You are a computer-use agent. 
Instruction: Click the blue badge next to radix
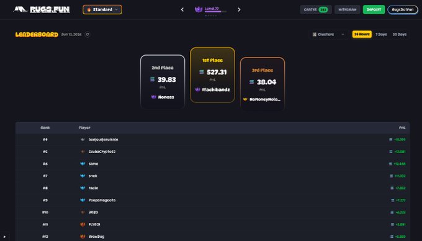(83, 188)
